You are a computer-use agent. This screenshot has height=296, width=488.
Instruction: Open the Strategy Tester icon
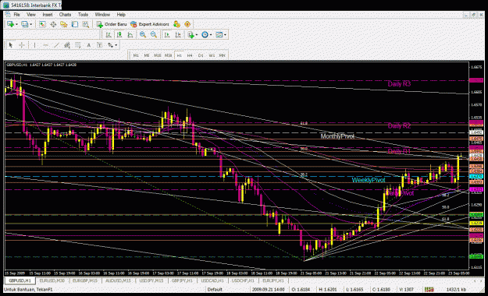[x=86, y=24]
